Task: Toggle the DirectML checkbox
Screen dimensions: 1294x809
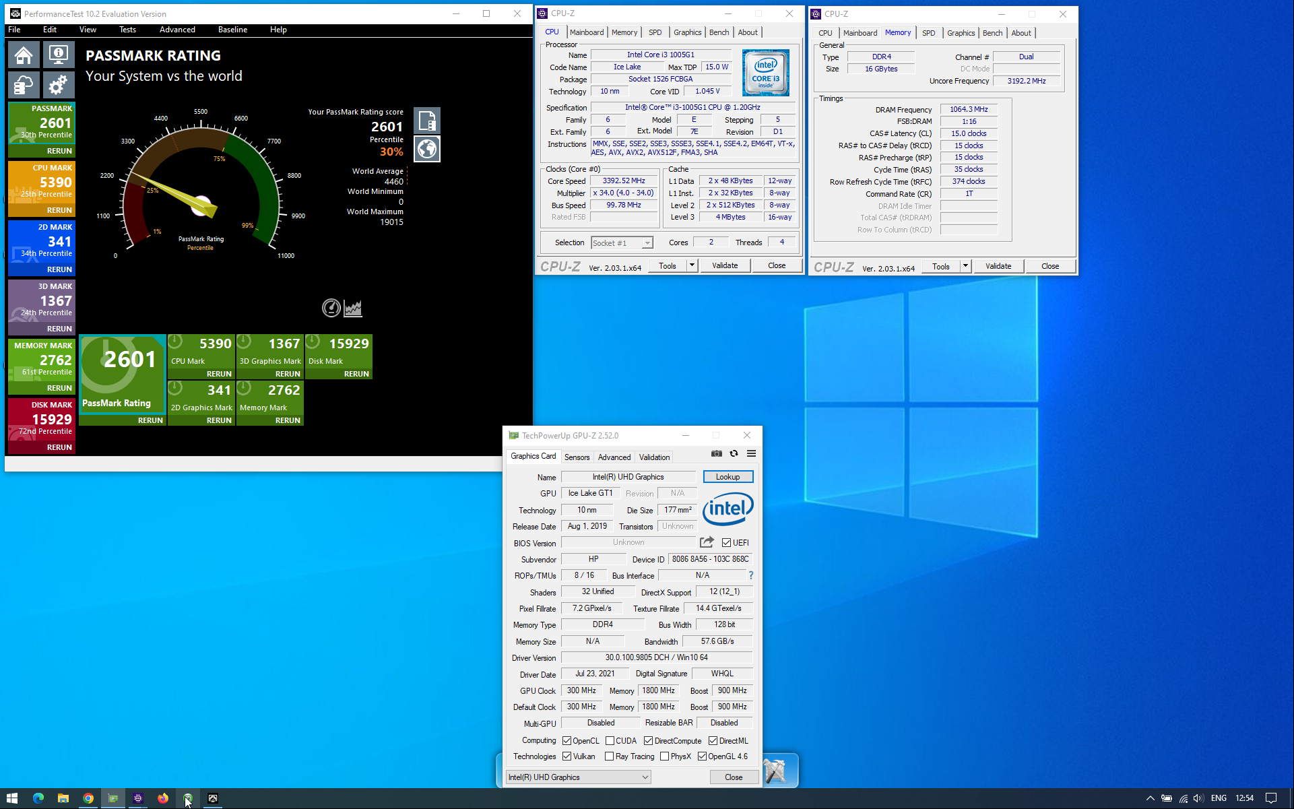Action: point(713,741)
